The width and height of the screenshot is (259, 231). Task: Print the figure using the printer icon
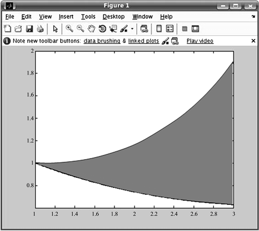coord(40,29)
